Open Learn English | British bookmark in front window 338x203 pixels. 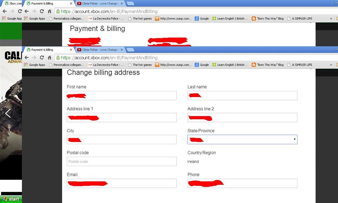pos(230,65)
